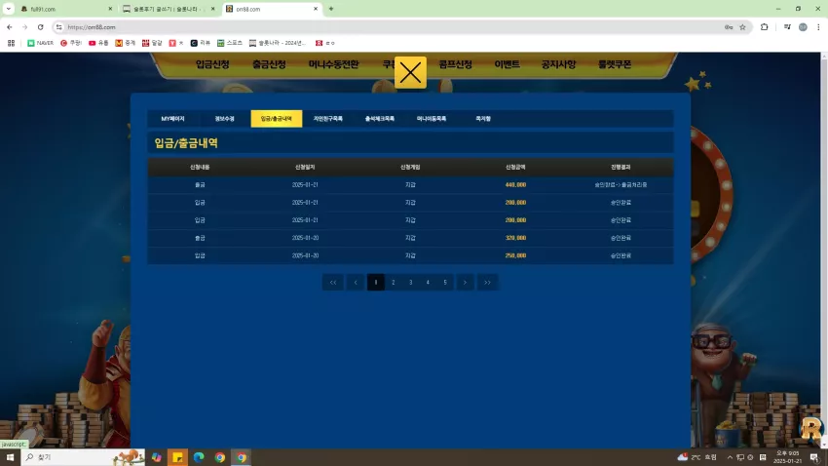Click the 신청금액 column header
828x466 pixels.
coord(515,167)
